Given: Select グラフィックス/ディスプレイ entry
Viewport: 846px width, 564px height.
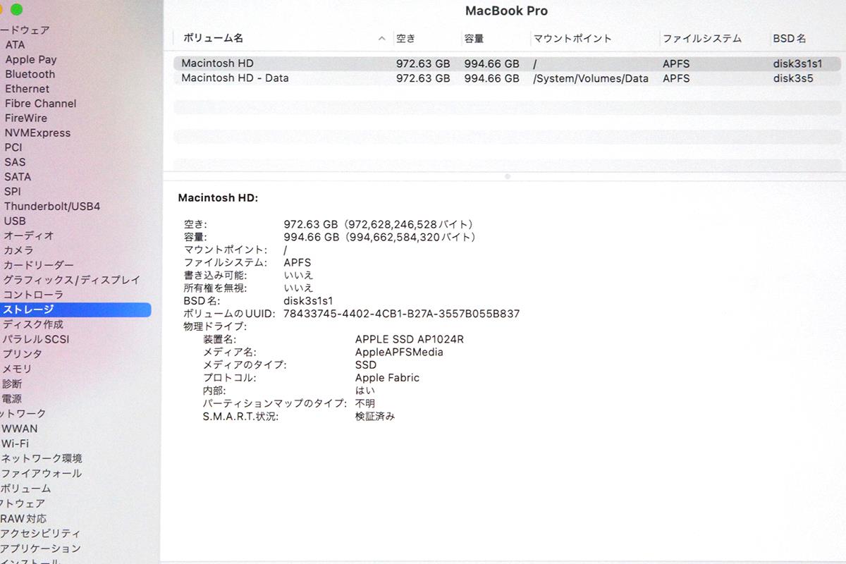Looking at the screenshot, I should tap(72, 280).
